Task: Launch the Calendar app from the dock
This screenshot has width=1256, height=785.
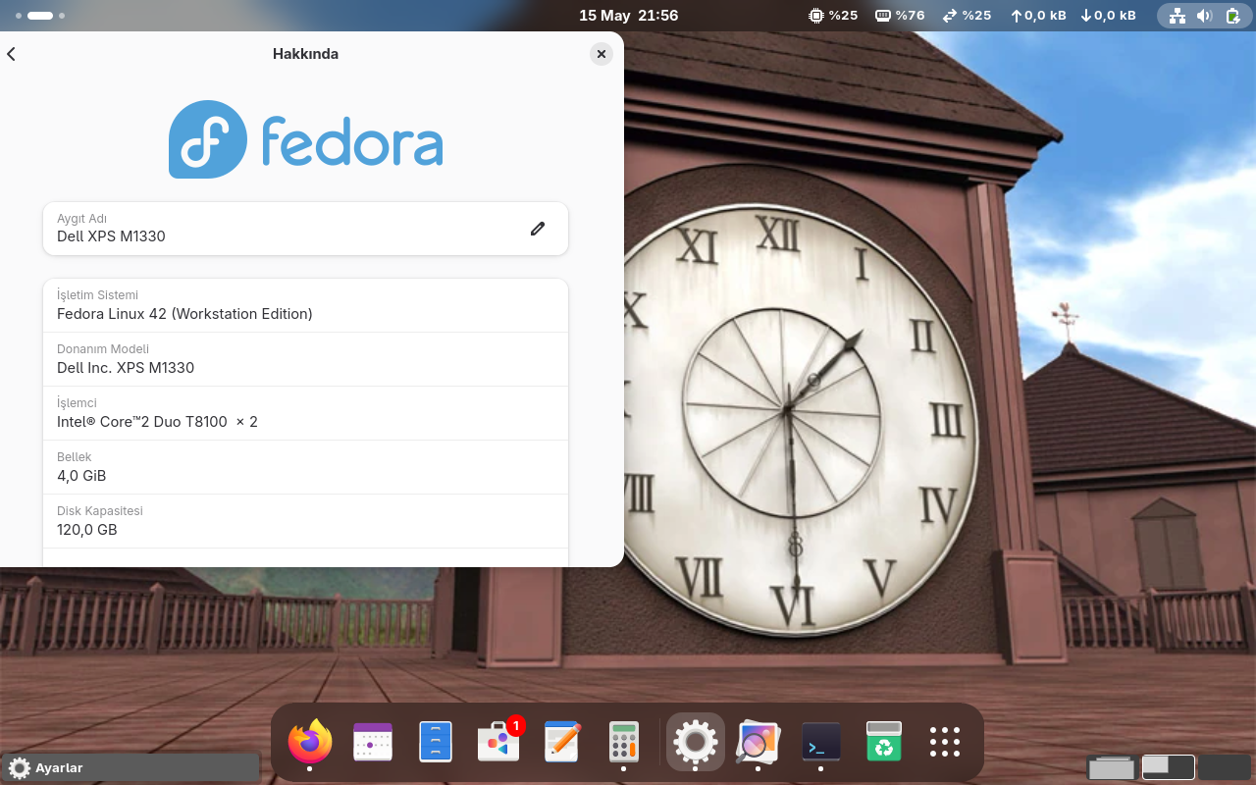Action: click(x=373, y=742)
